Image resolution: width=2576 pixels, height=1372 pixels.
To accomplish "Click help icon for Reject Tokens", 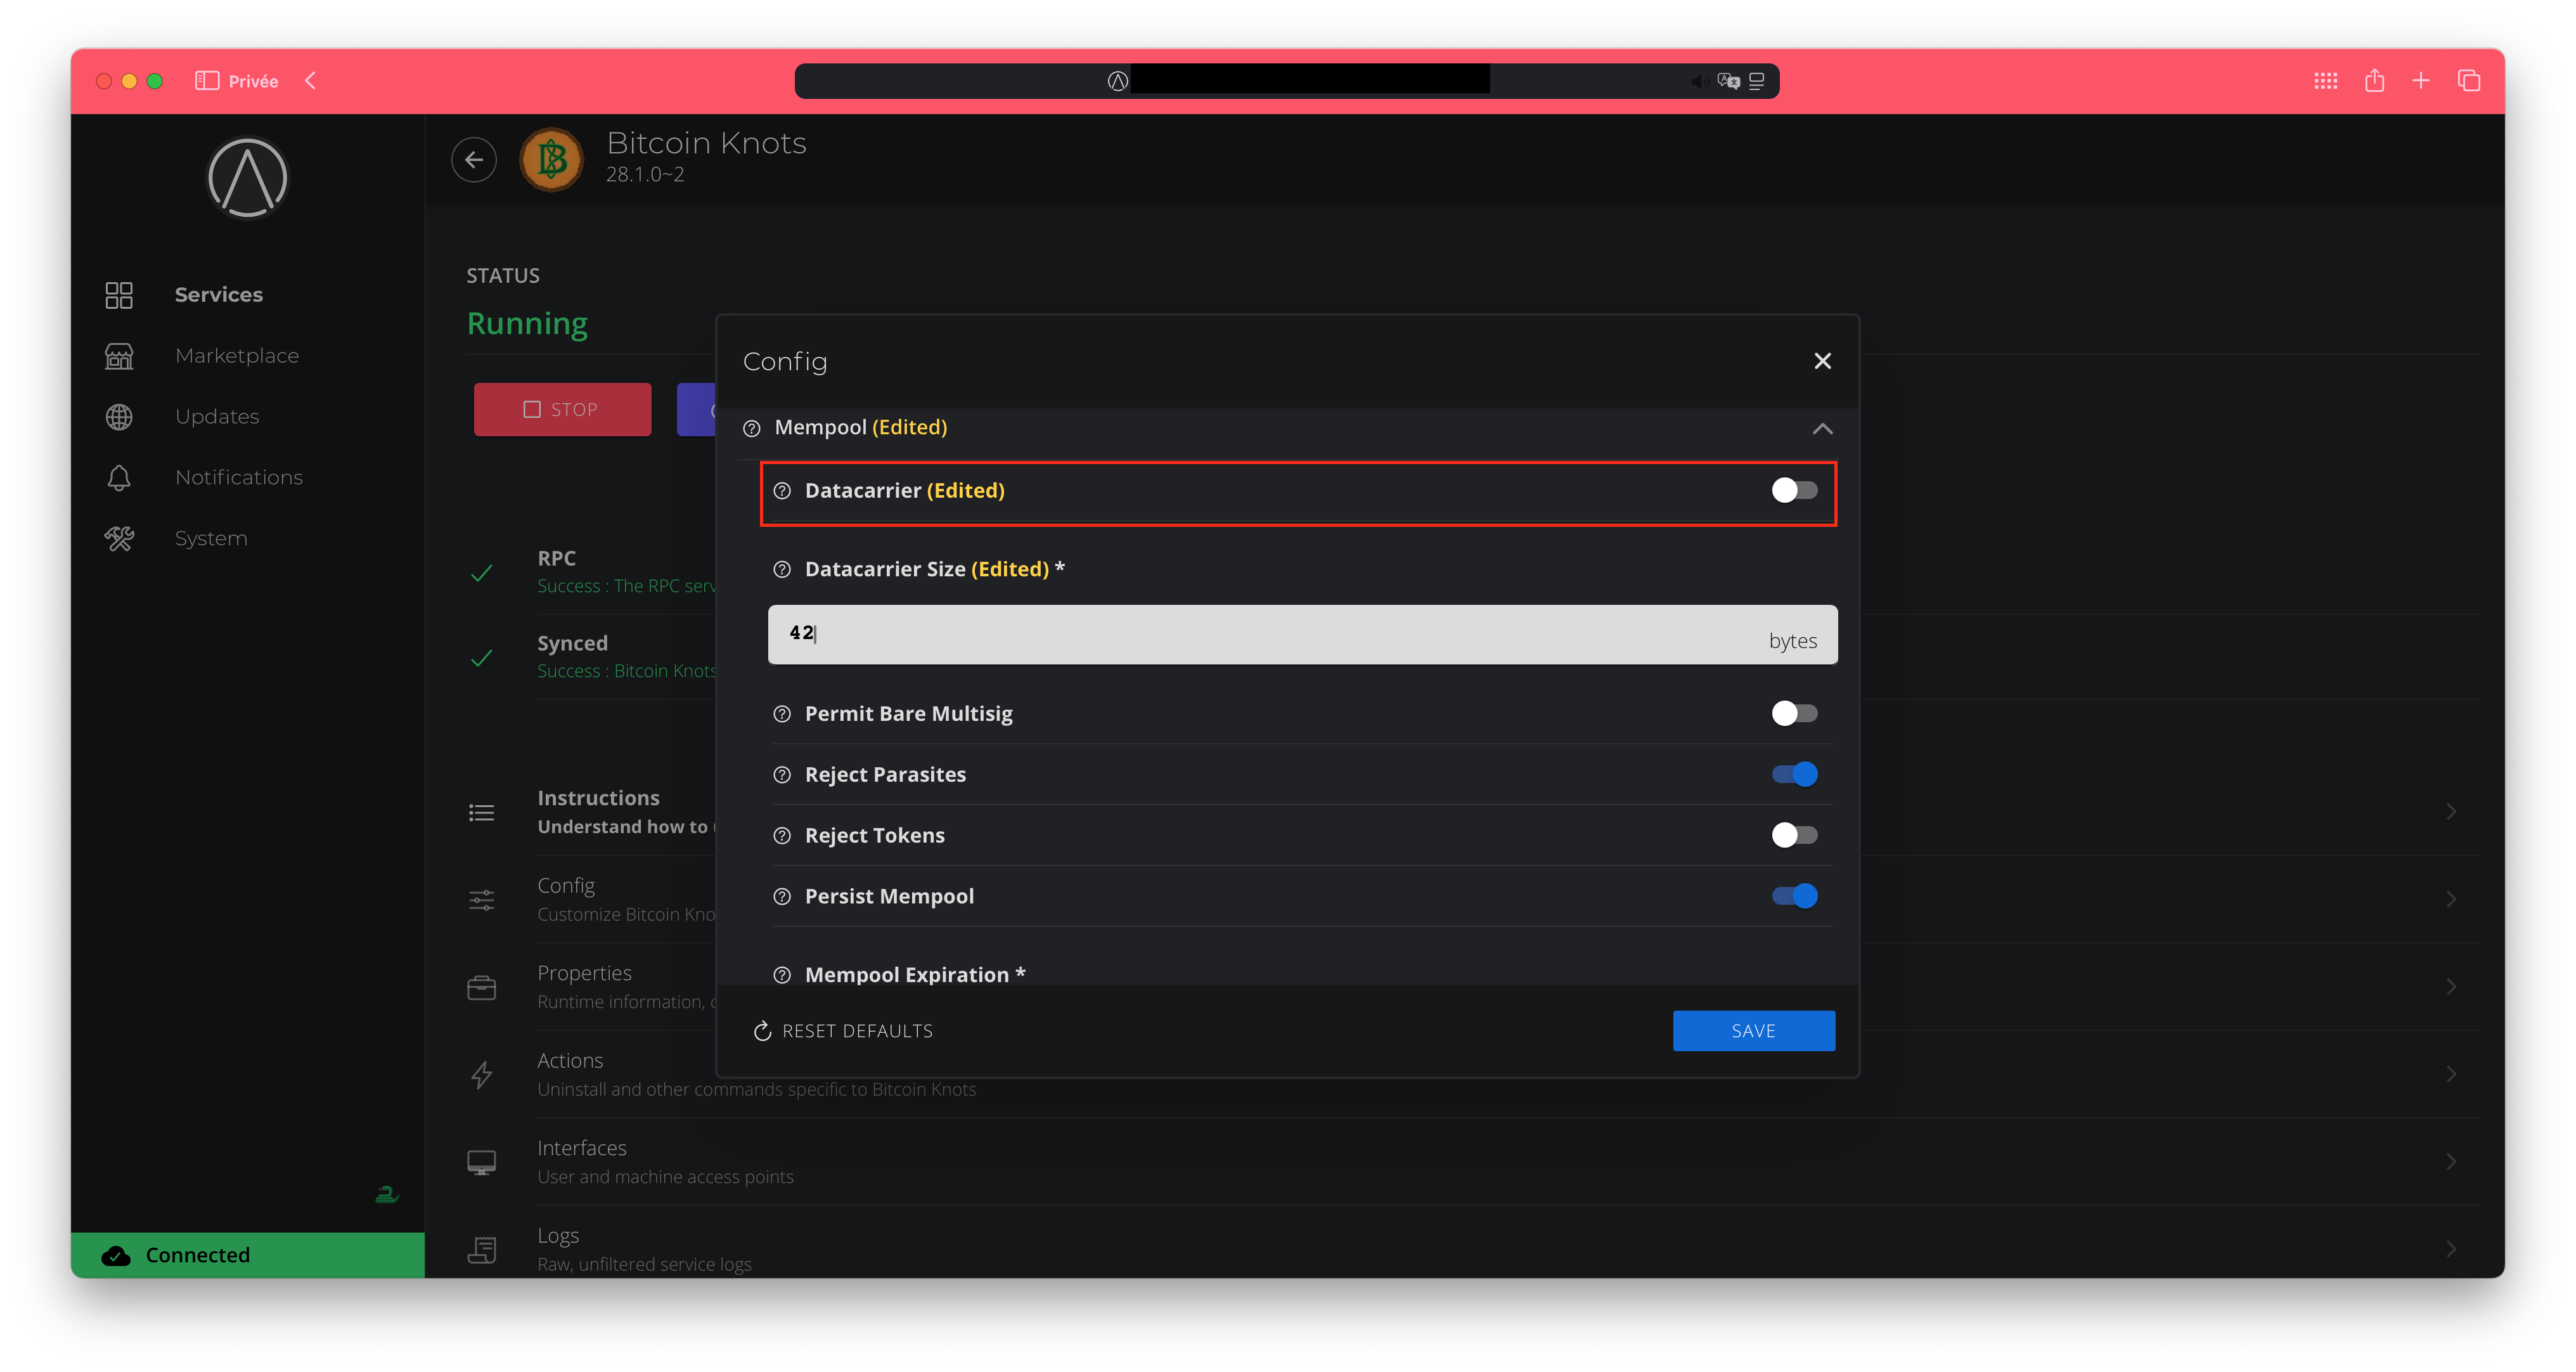I will (782, 836).
